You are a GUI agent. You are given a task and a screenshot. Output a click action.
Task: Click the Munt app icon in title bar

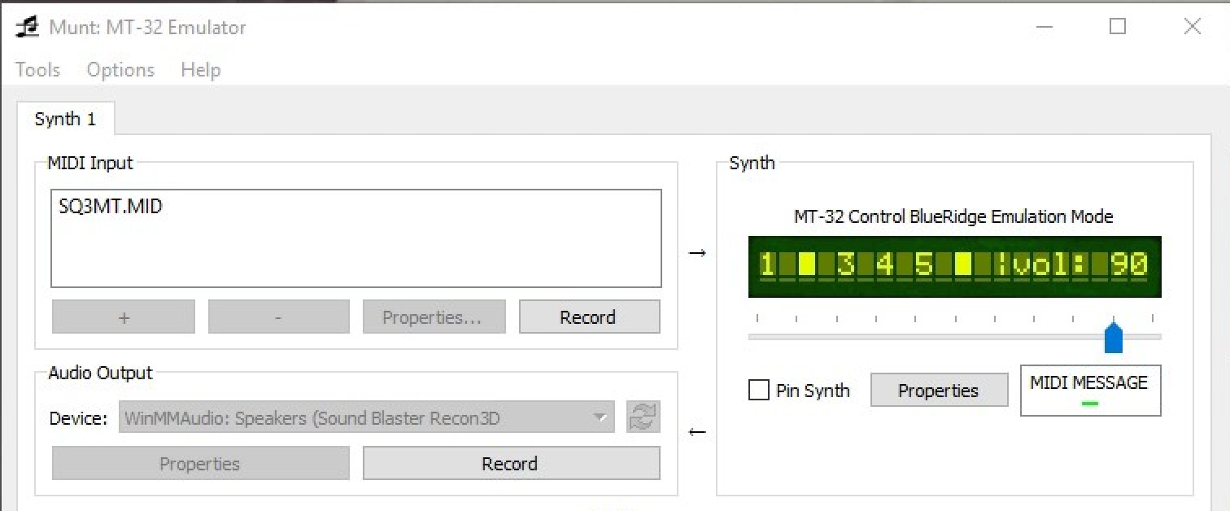(x=27, y=28)
